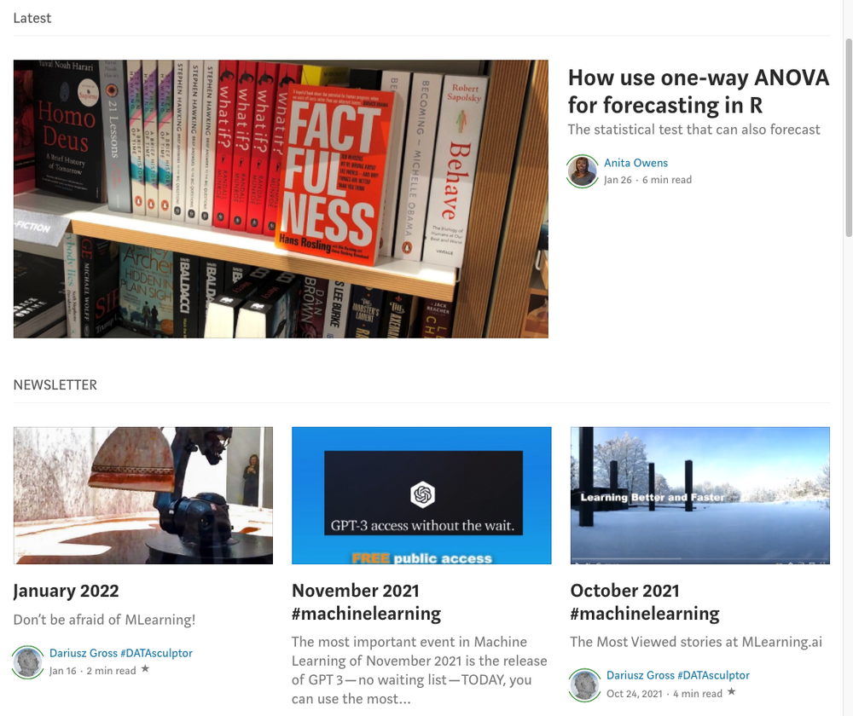Click Anita Owens profile avatar
The width and height of the screenshot is (853, 716).
[583, 171]
